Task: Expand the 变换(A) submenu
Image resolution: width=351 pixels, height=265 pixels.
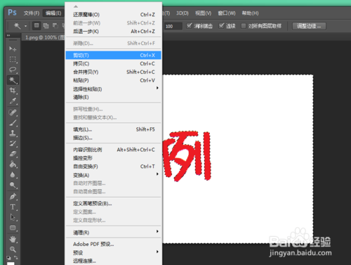Action: click(114, 175)
